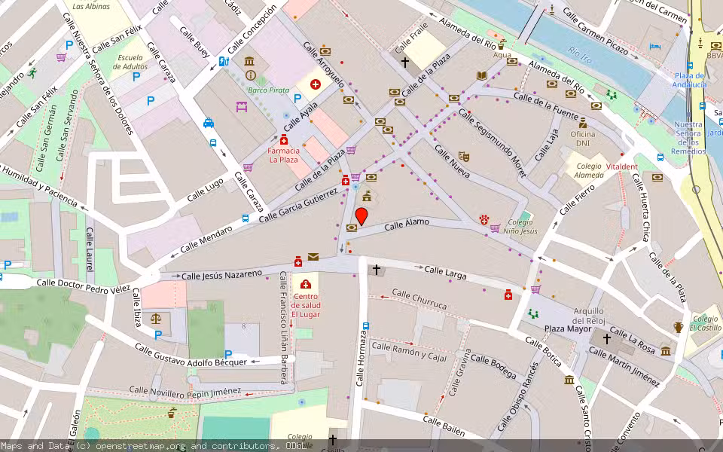723x452 pixels.
Task: Click the red location marker pin
Action: (x=361, y=216)
